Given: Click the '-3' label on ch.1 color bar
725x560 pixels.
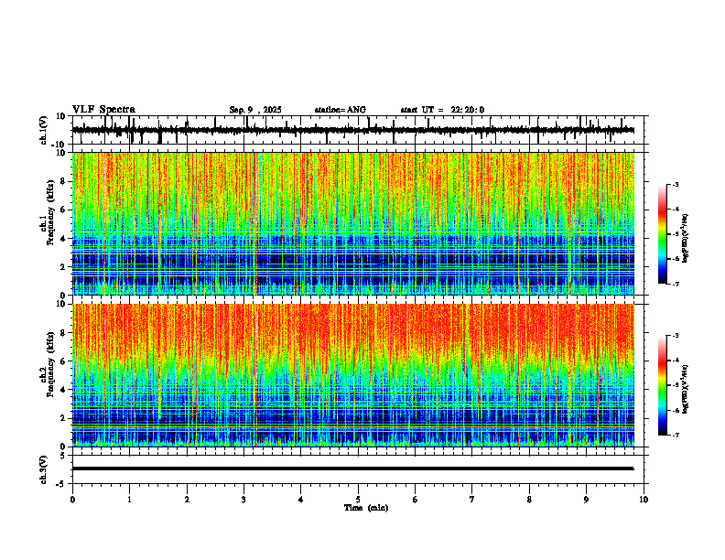Looking at the screenshot, I should click(675, 185).
